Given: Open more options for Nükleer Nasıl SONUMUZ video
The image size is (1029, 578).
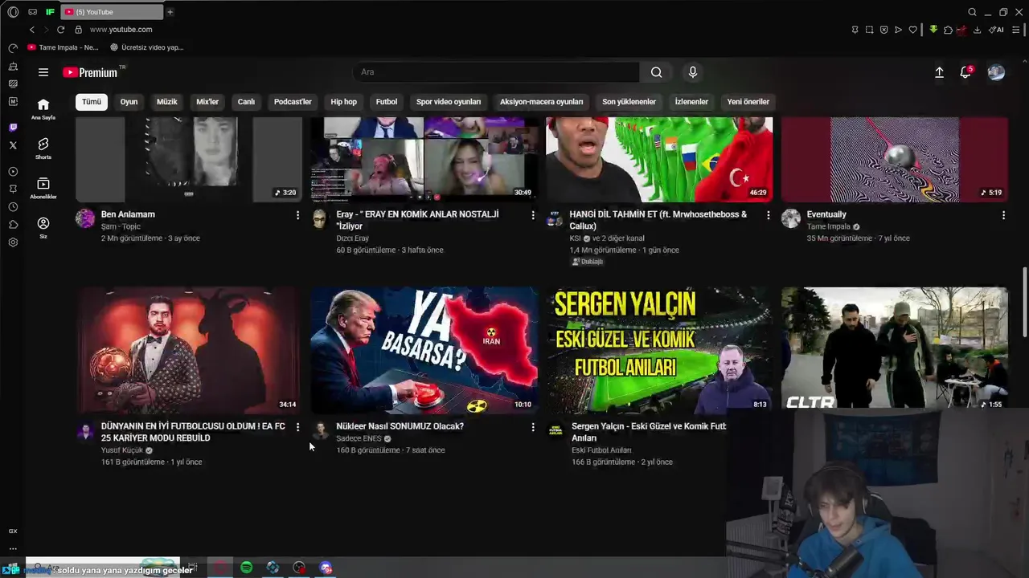Looking at the screenshot, I should point(532,427).
